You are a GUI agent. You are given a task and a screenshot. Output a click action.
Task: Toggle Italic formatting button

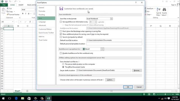(26, 13)
